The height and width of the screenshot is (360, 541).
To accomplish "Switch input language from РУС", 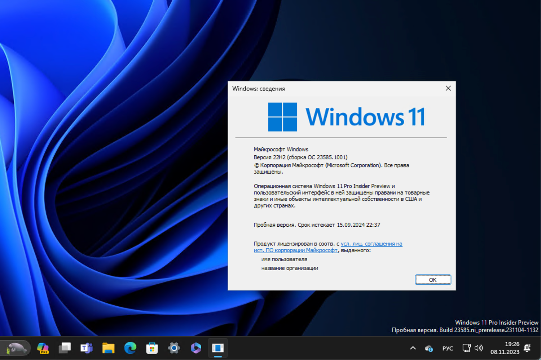I will [x=448, y=348].
